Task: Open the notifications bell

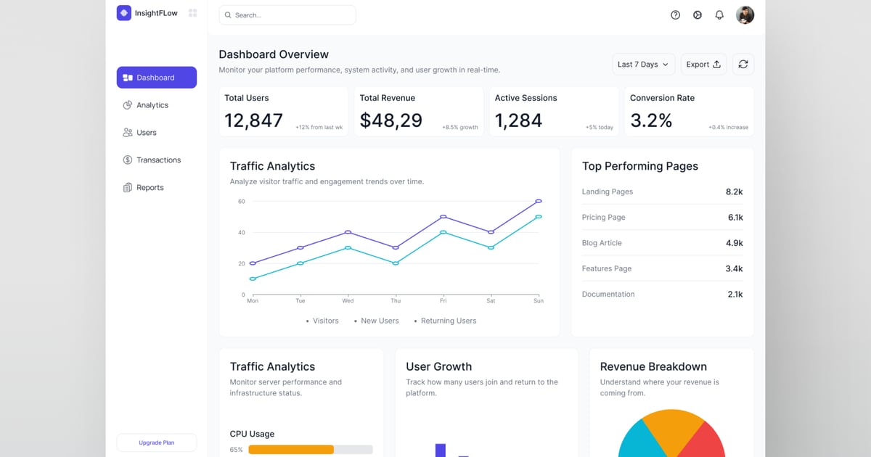Action: tap(719, 15)
